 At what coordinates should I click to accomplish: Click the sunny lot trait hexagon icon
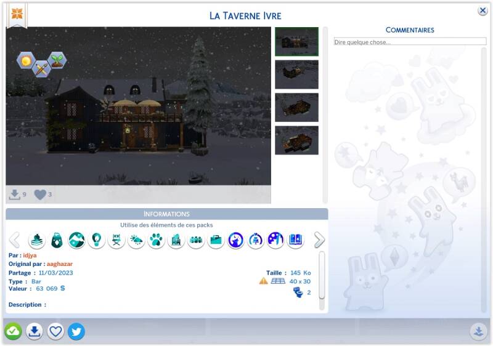26,60
